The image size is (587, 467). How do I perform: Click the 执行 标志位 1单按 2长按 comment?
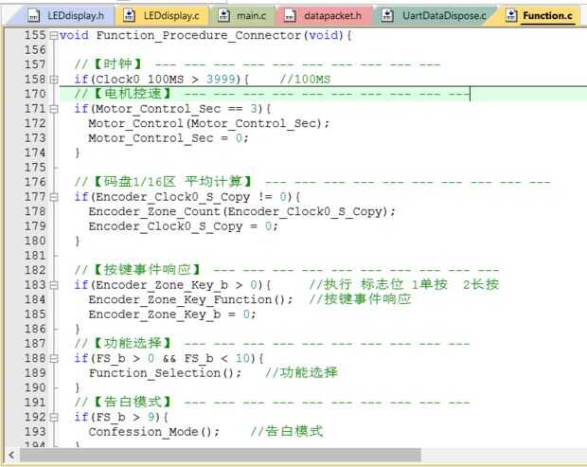click(404, 284)
